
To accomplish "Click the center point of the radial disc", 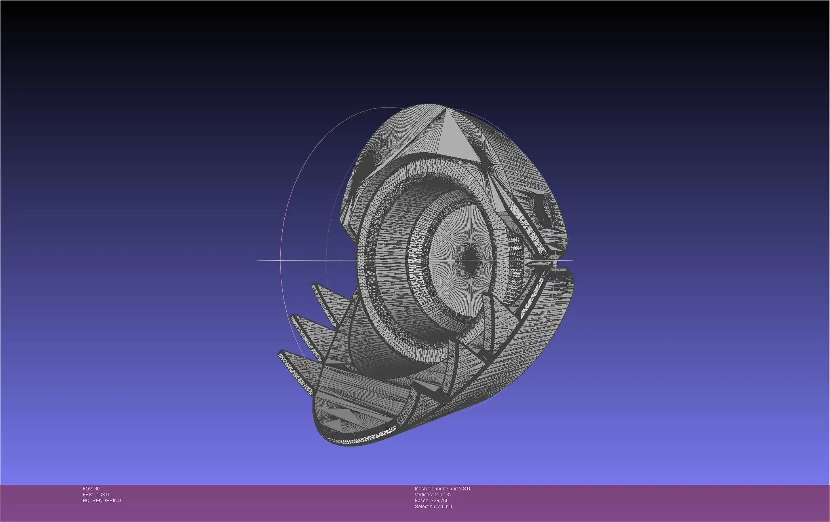I will coord(470,261).
